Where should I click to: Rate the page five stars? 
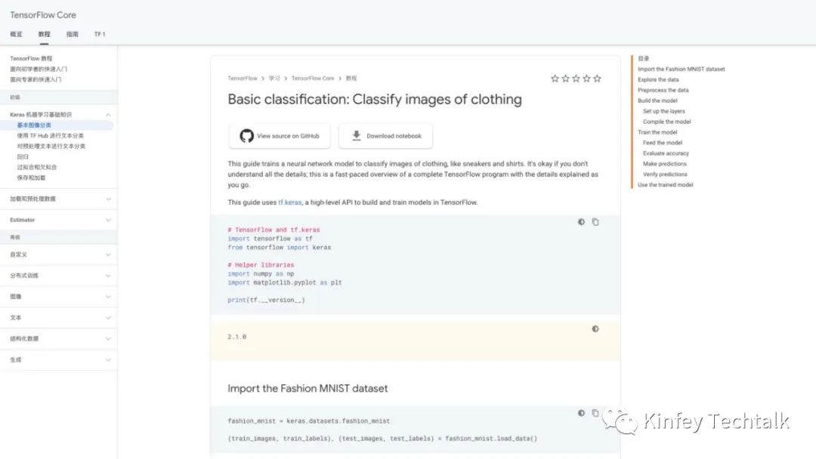[x=597, y=79]
